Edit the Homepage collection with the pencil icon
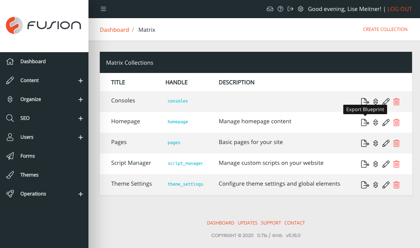420x248 pixels. 386,122
